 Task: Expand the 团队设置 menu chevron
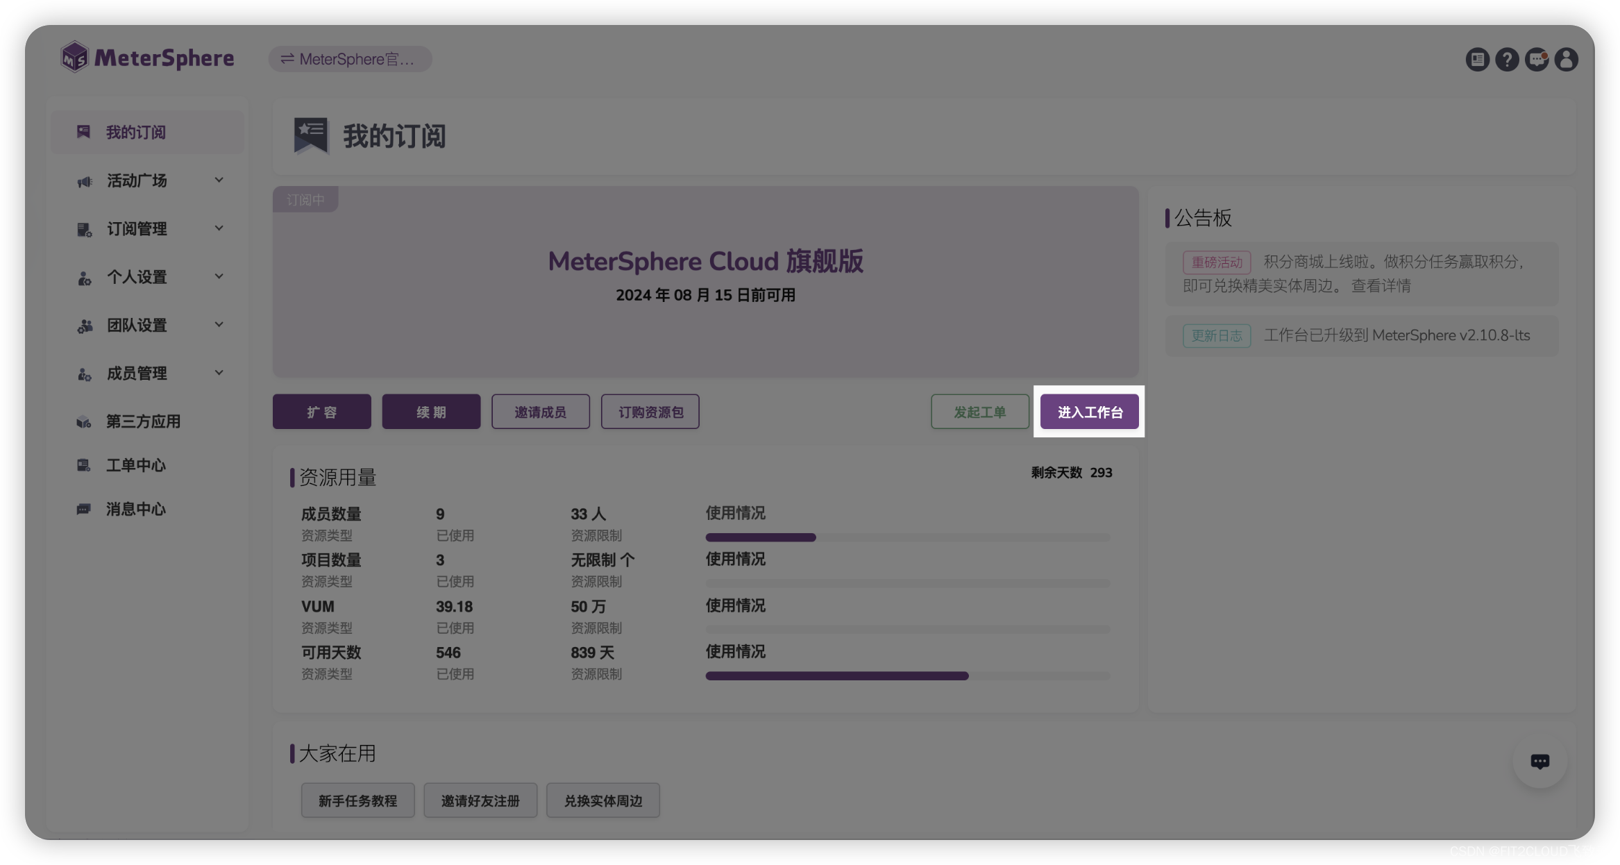tap(219, 325)
